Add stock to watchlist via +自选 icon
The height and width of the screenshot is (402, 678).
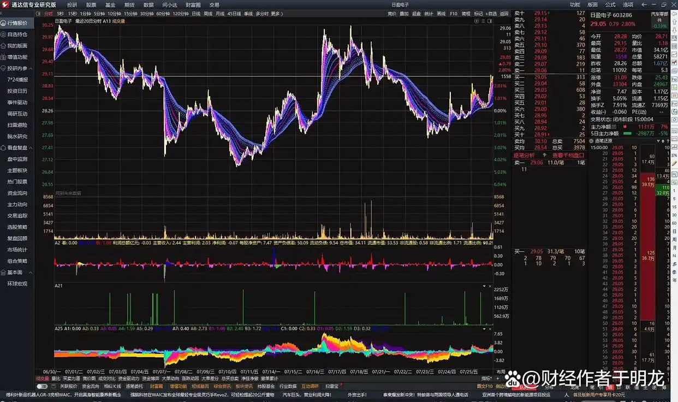(x=492, y=14)
